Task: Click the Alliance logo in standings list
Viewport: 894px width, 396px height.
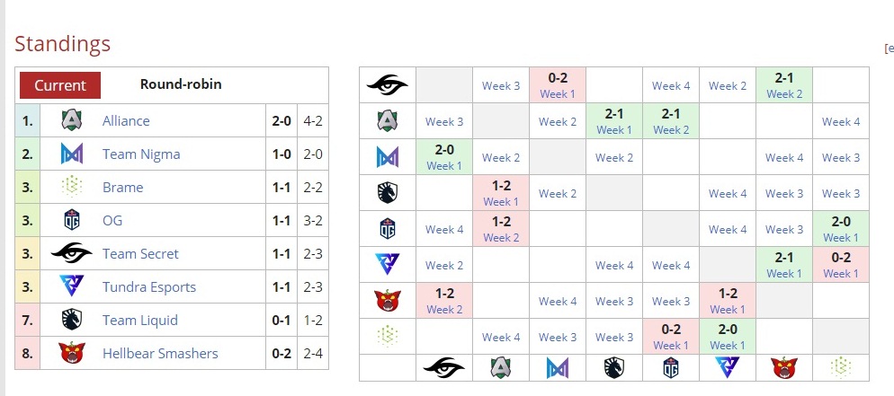Action: coord(72,120)
